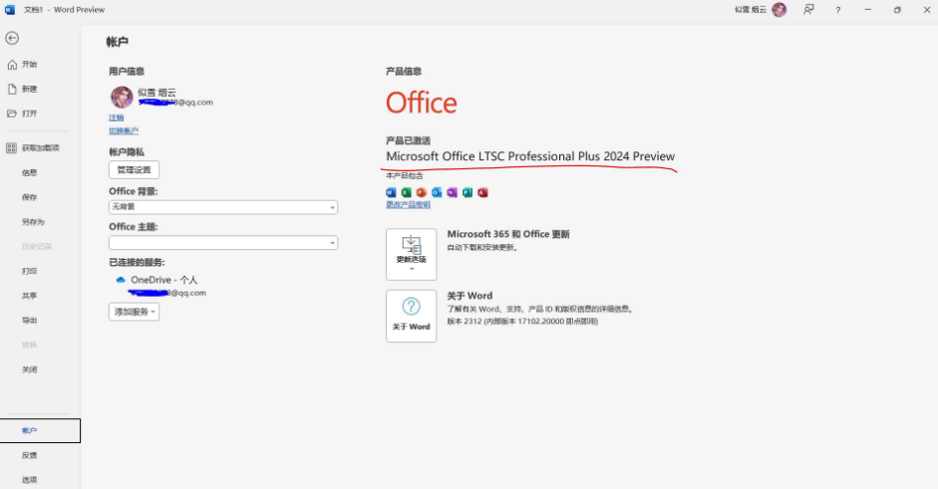
Task: Select 另存为 in the left sidebar
Action: pyautogui.click(x=33, y=222)
